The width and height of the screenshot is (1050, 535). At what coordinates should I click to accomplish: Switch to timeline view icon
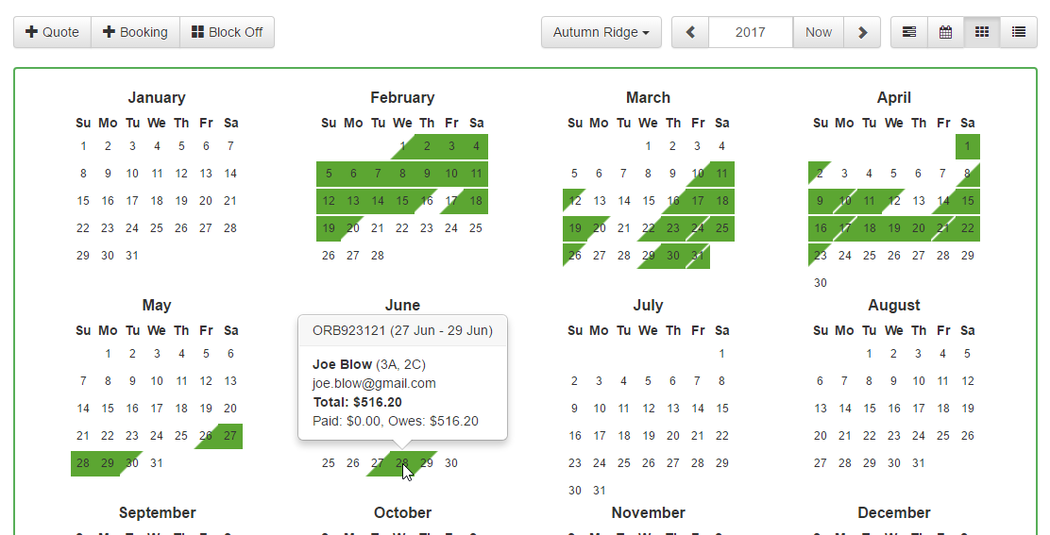(909, 32)
